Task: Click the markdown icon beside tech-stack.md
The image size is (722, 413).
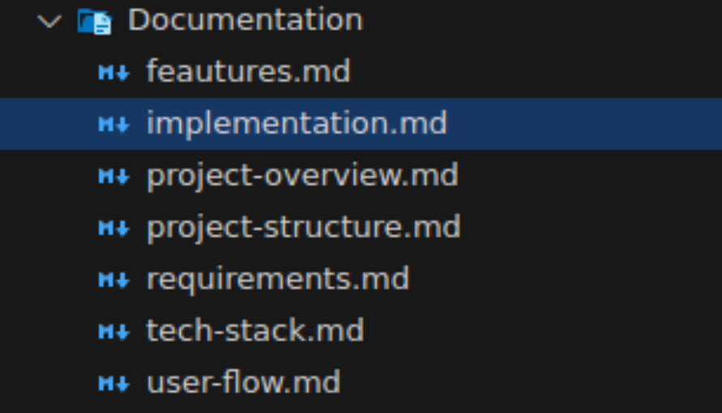Action: tap(113, 331)
